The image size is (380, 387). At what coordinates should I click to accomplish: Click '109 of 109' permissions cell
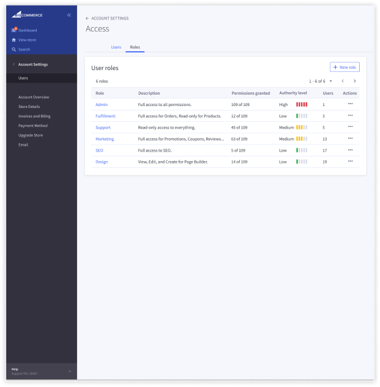pyautogui.click(x=240, y=105)
